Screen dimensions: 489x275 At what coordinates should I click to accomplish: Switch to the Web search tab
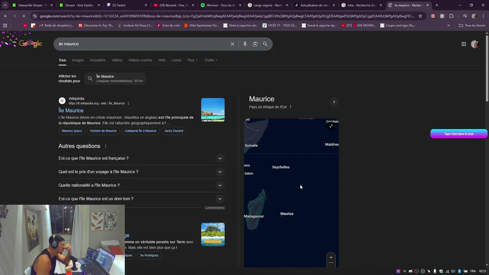162,60
